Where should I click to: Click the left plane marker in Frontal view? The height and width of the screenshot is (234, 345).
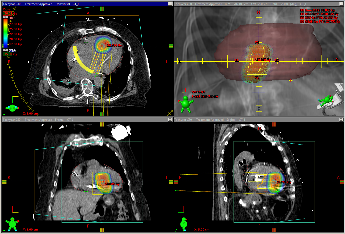[x=4, y=182]
